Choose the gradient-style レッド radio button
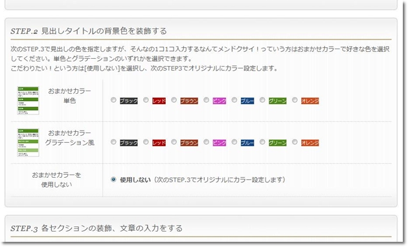 [146, 142]
